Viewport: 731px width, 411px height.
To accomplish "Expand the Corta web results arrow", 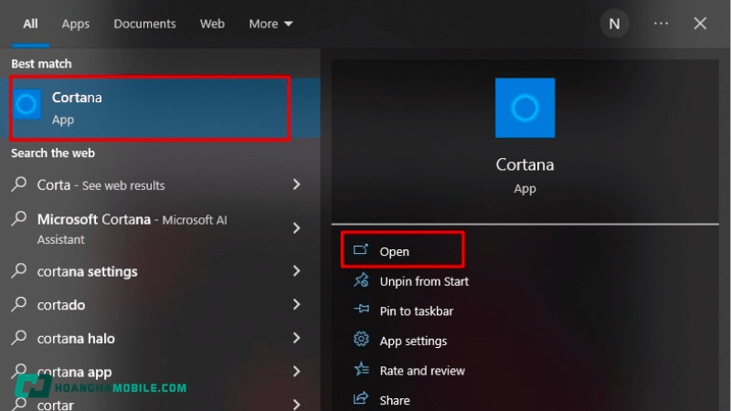I will click(296, 184).
